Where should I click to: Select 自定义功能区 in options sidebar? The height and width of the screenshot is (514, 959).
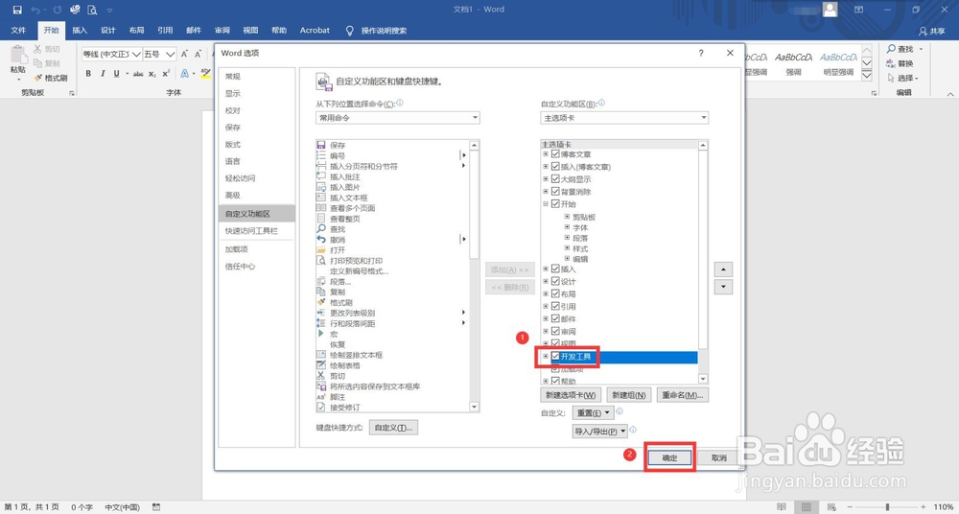[256, 214]
